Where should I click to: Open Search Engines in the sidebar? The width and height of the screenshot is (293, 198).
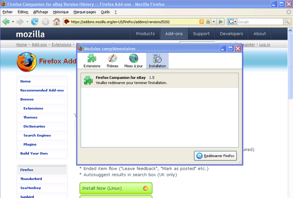pos(37,135)
